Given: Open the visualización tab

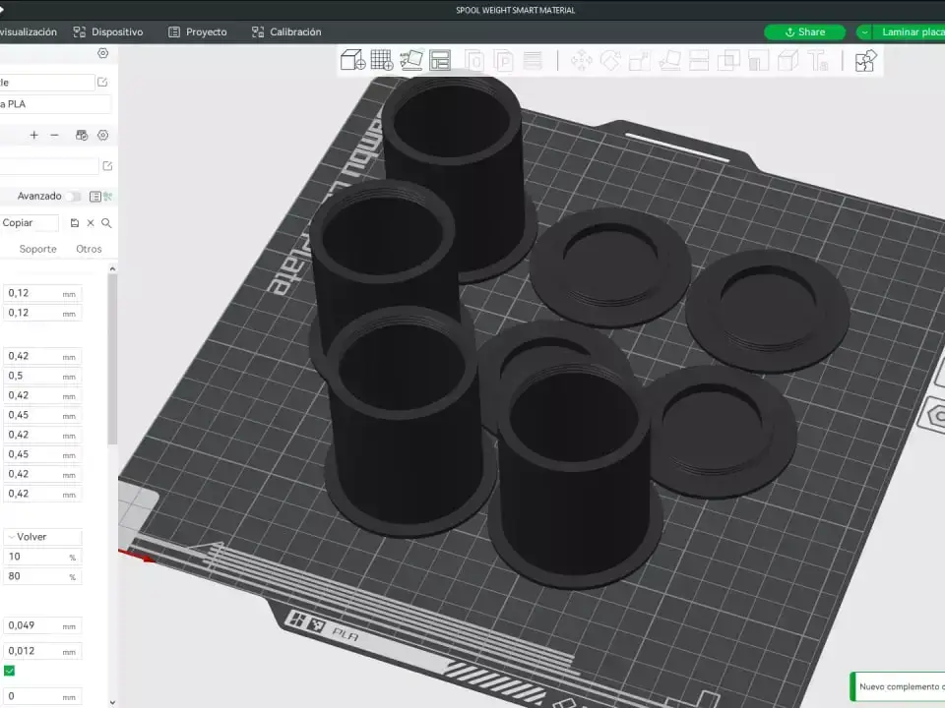Looking at the screenshot, I should [29, 31].
